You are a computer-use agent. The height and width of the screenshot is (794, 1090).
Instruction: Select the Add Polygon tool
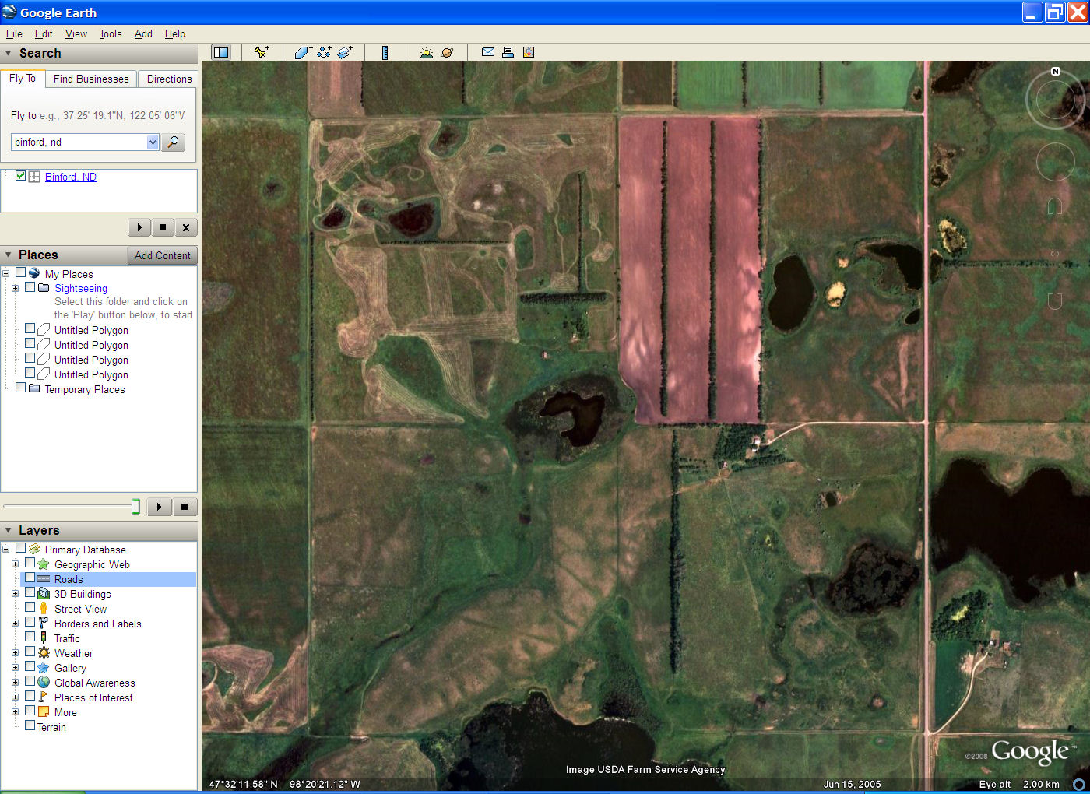[x=303, y=52]
